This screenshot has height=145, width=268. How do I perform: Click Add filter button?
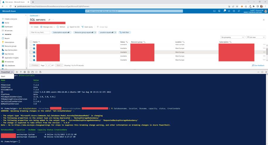pyautogui.click(x=124, y=32)
